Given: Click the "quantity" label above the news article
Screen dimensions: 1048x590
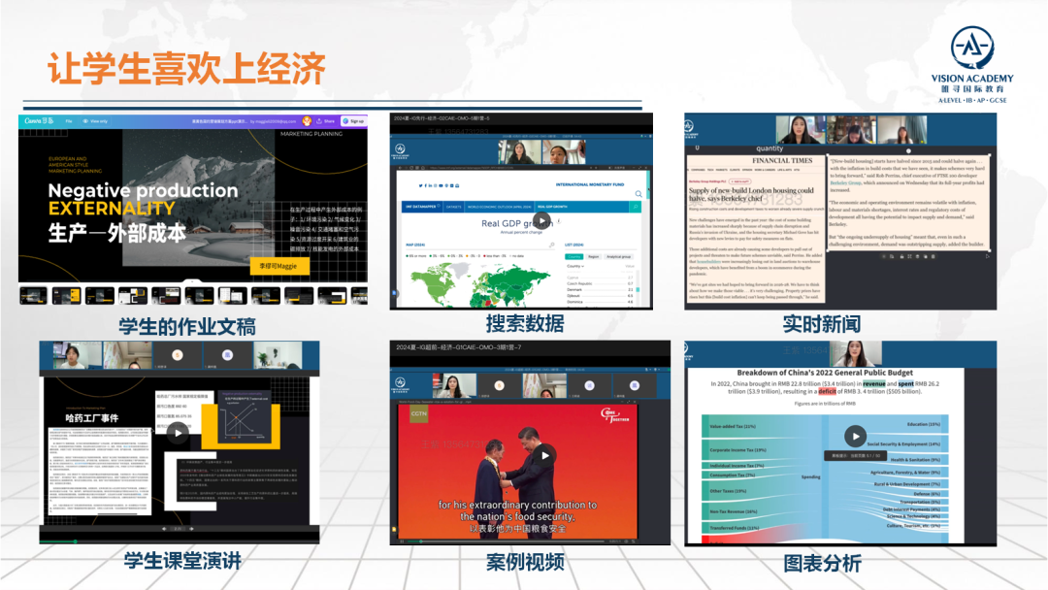Looking at the screenshot, I should [770, 148].
